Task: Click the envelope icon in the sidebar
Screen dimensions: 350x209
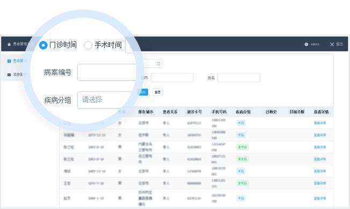Action: click(x=9, y=74)
